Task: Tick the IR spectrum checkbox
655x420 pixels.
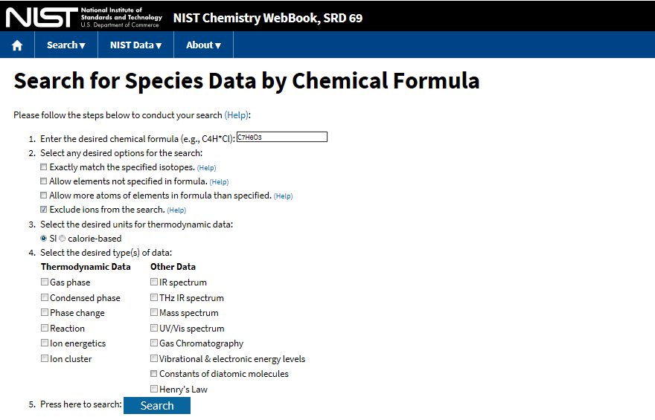Action: tap(154, 282)
